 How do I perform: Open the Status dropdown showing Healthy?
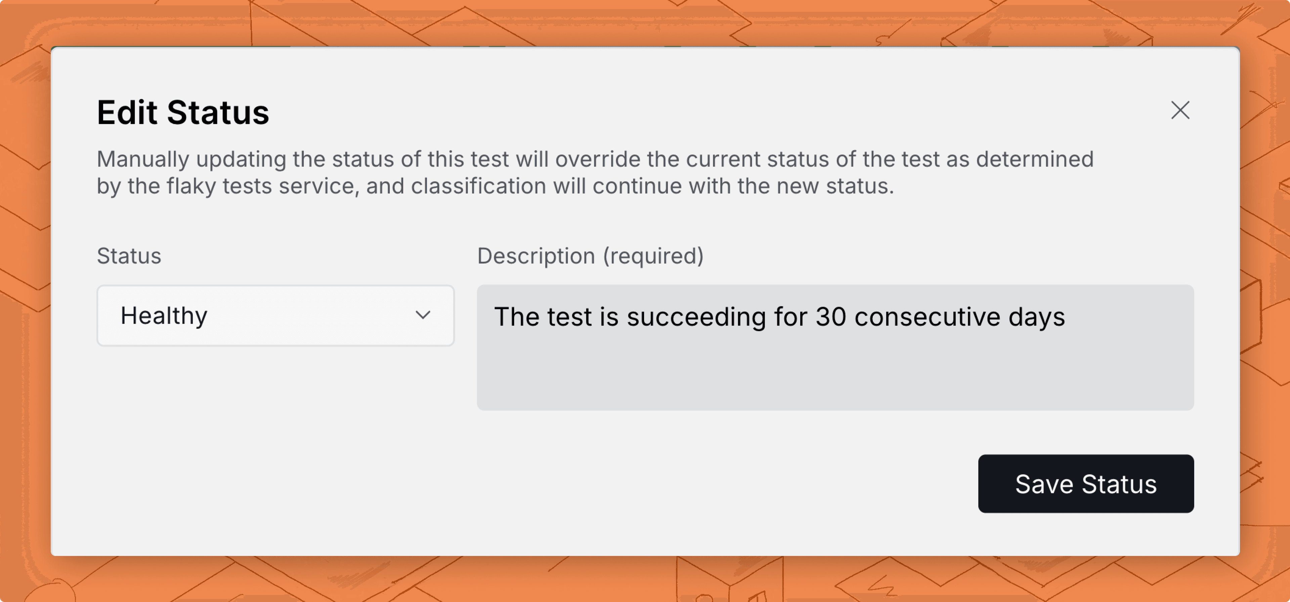[x=275, y=315]
